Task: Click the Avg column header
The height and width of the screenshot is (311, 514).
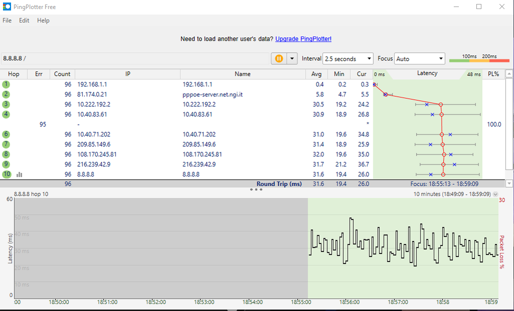Action: coord(316,74)
